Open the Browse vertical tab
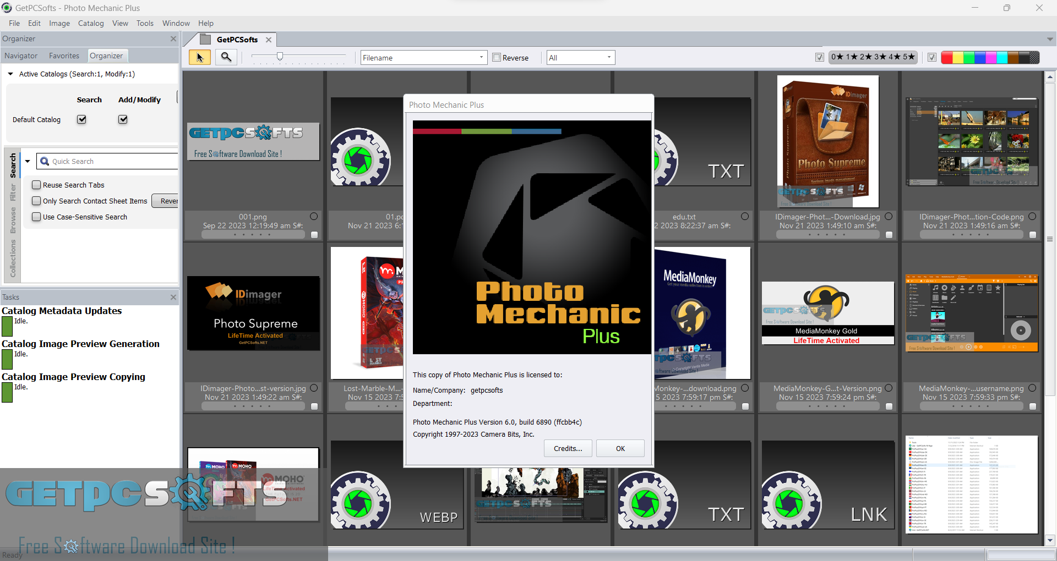The height and width of the screenshot is (561, 1057). pos(13,220)
